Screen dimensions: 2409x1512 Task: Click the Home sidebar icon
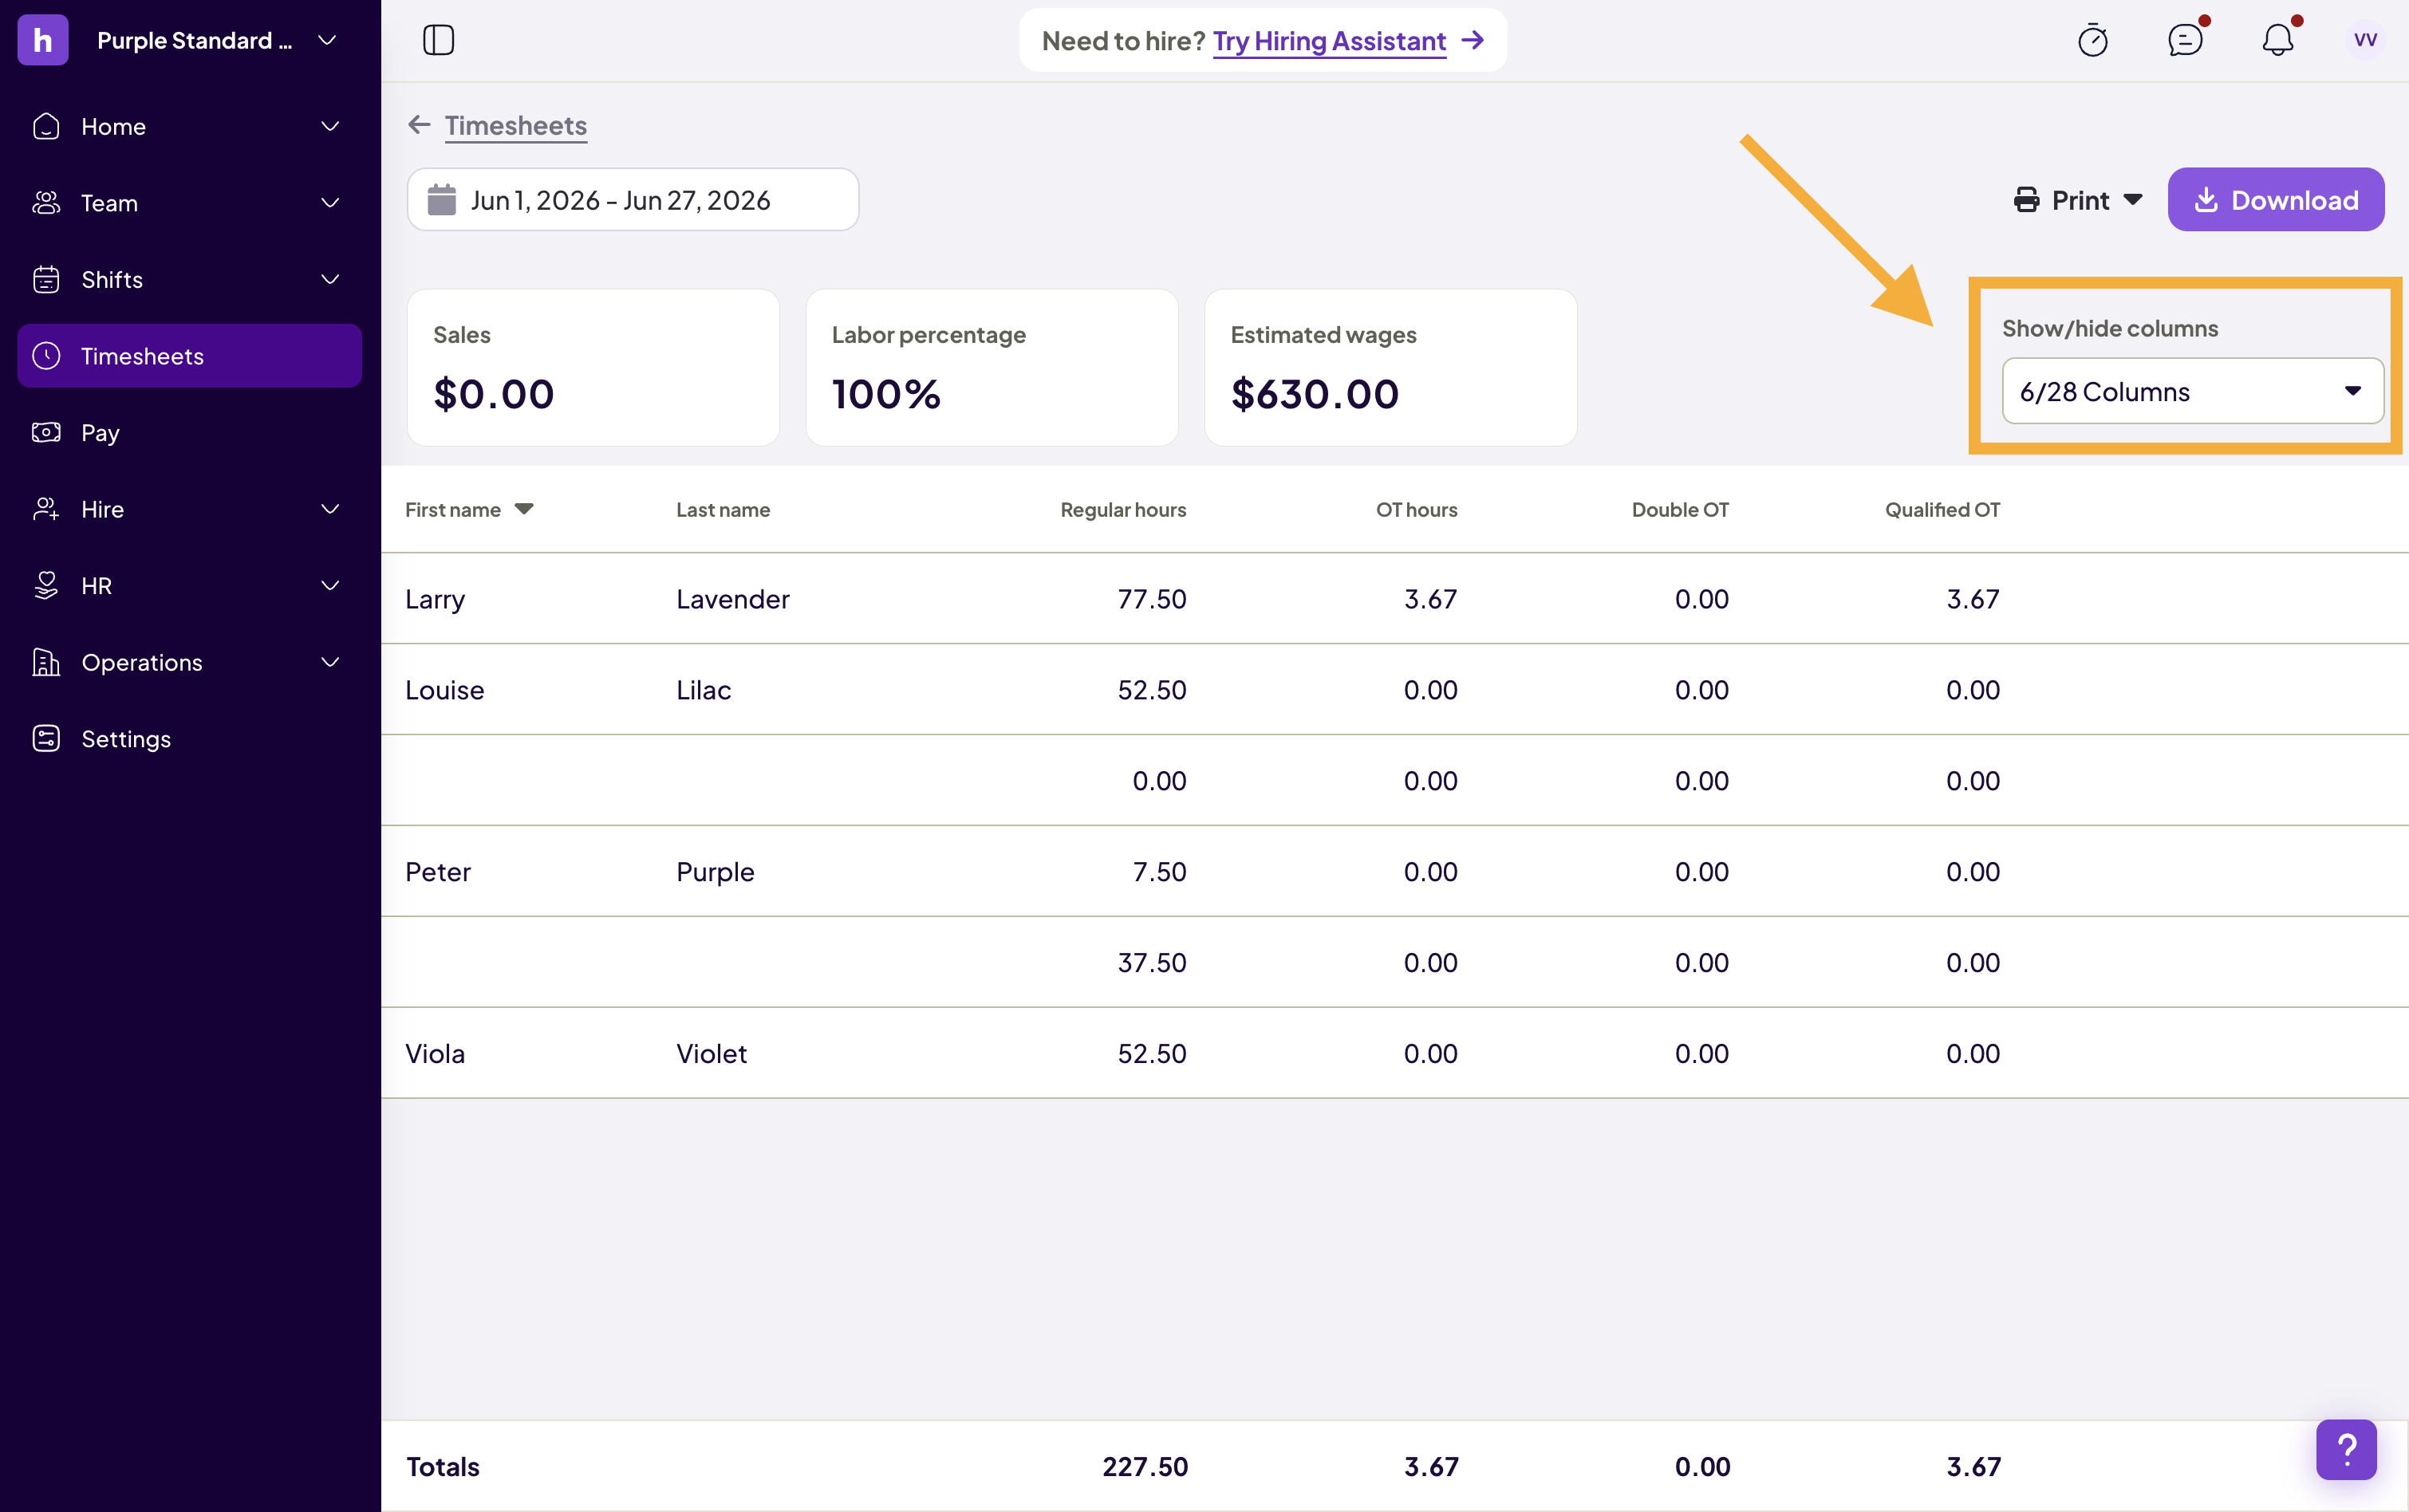click(46, 126)
